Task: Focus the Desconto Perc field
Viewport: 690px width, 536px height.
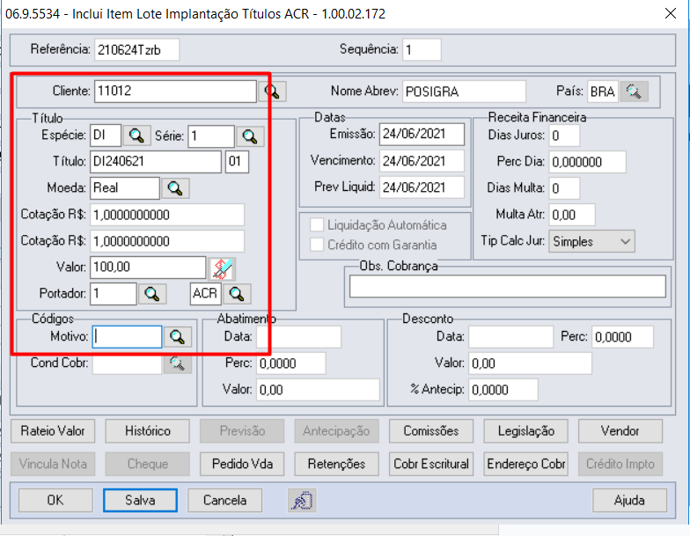Action: [x=622, y=337]
